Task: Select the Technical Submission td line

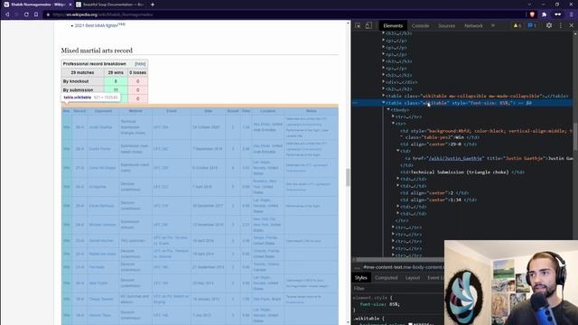Action: [462, 172]
